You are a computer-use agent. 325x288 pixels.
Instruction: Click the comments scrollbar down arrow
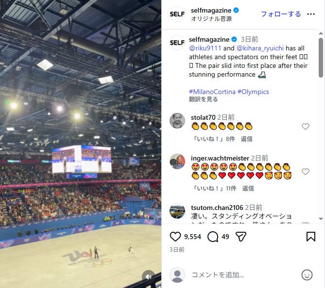coord(321,219)
